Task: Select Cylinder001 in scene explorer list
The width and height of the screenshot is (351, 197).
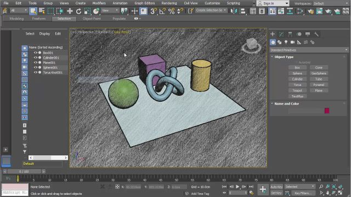Action: (51, 57)
